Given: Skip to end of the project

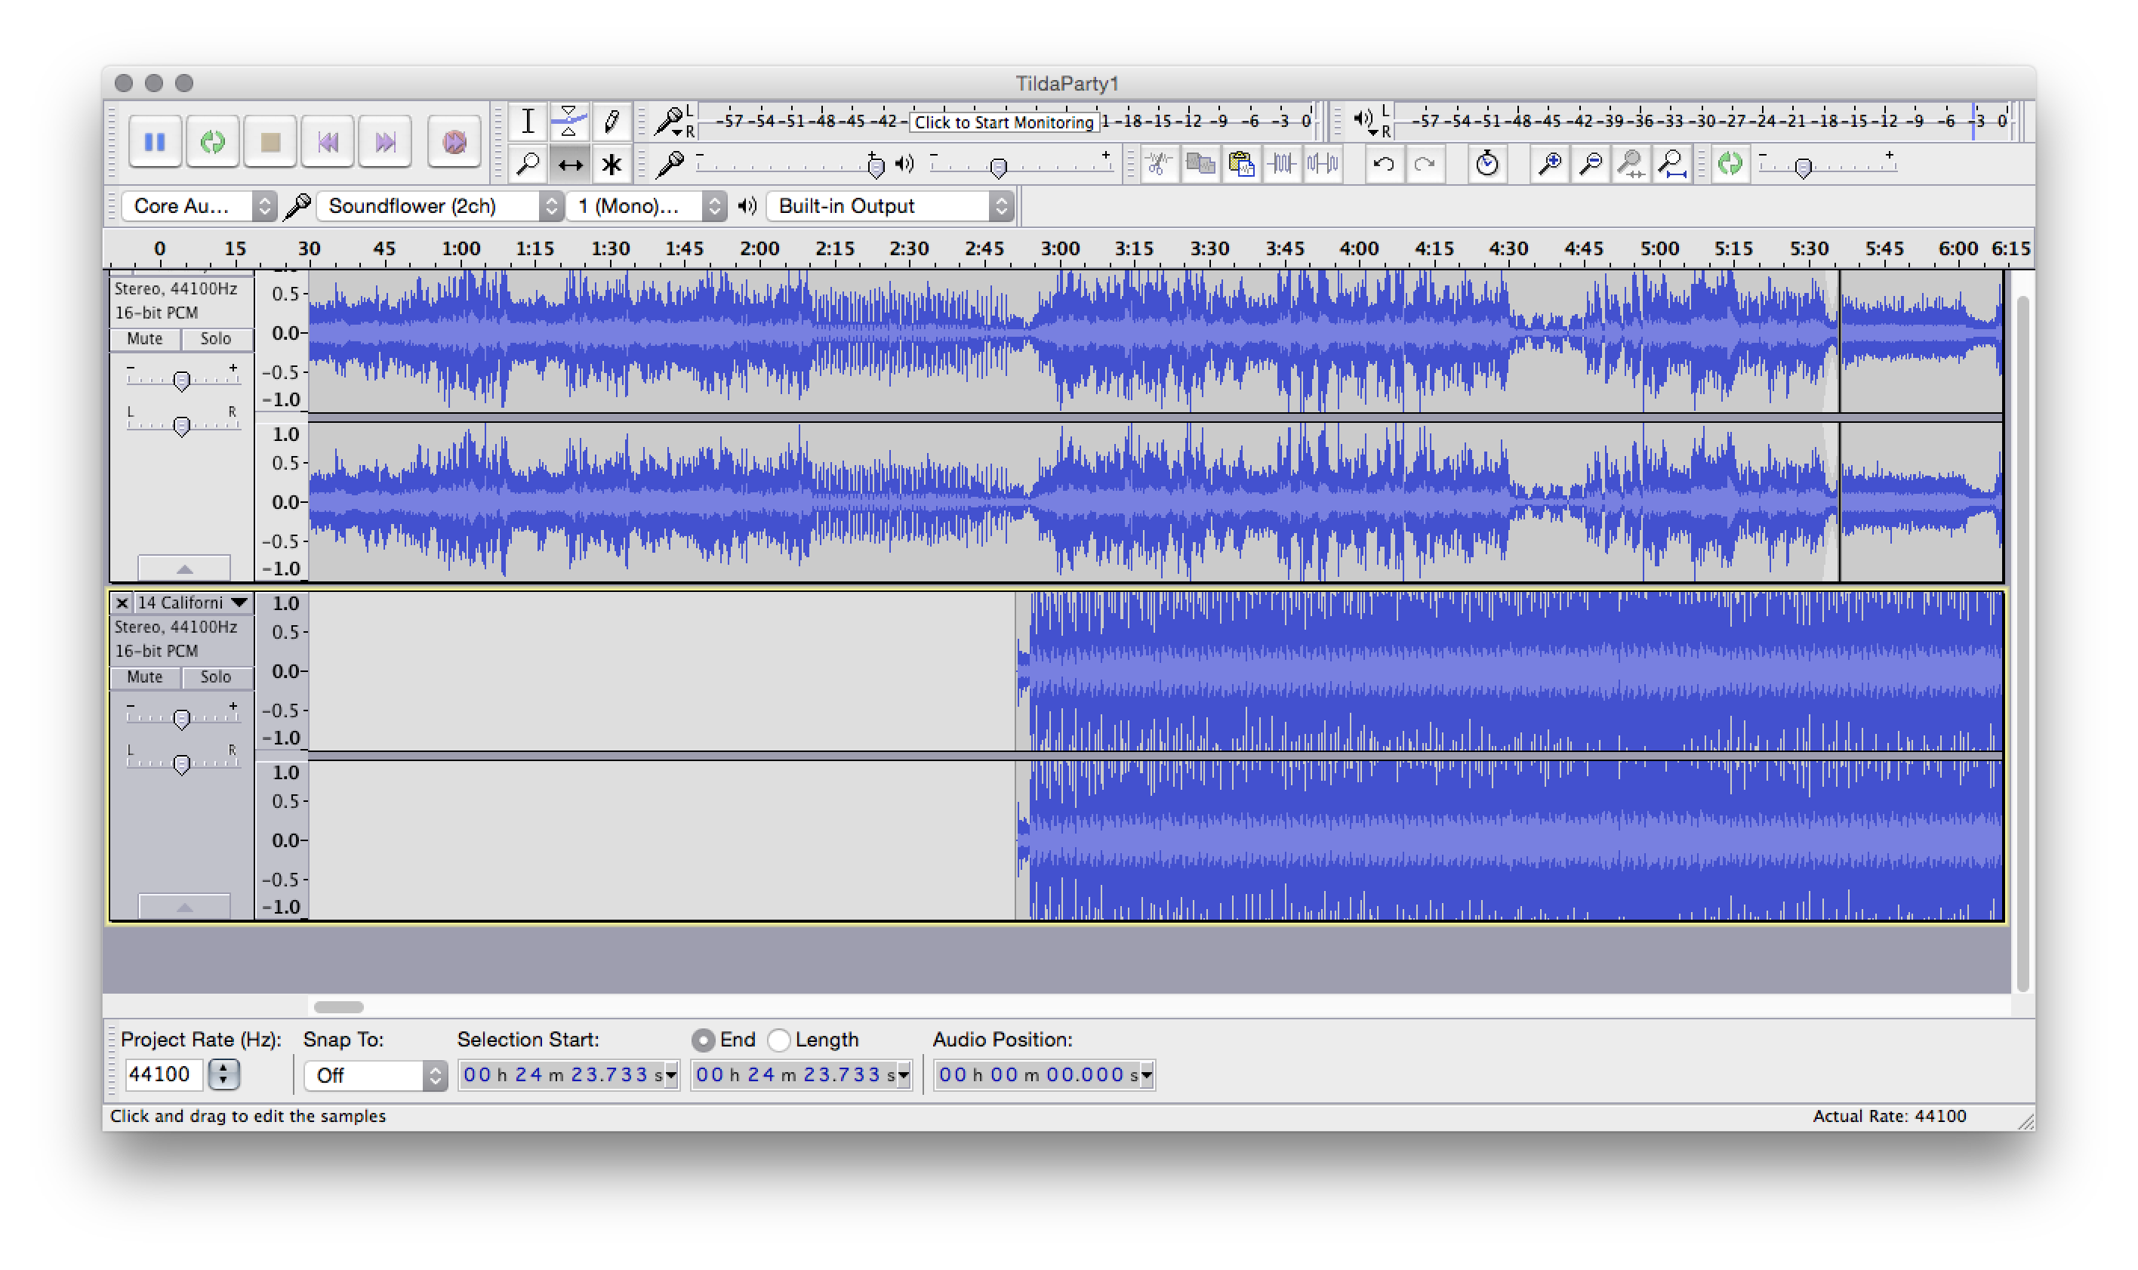Looking at the screenshot, I should pyautogui.click(x=385, y=141).
